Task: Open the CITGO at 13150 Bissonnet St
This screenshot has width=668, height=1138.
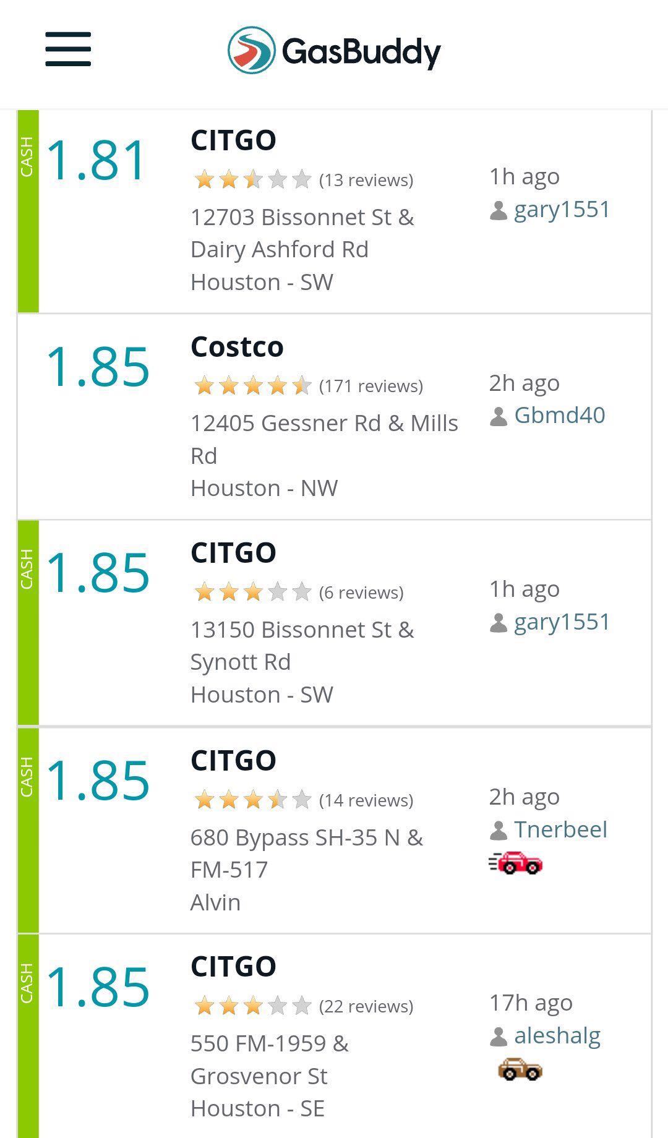Action: pyautogui.click(x=233, y=553)
